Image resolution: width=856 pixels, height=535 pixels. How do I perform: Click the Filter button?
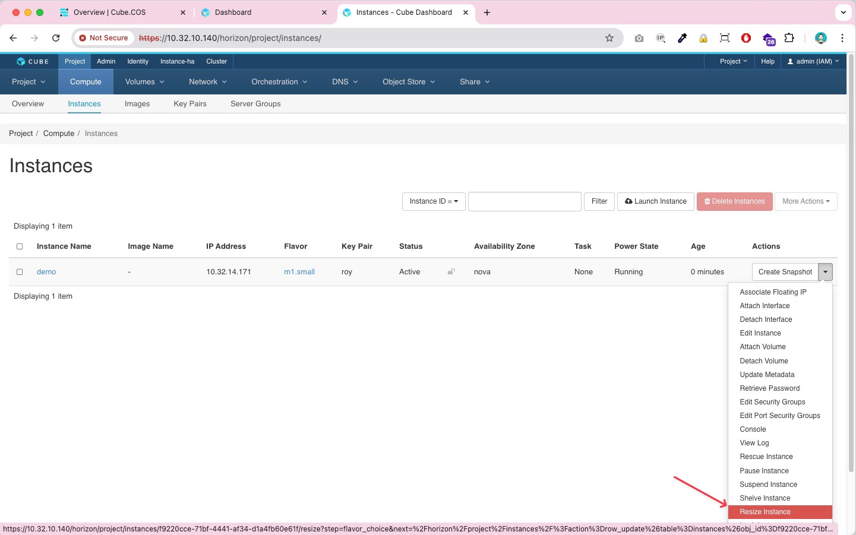(x=599, y=201)
